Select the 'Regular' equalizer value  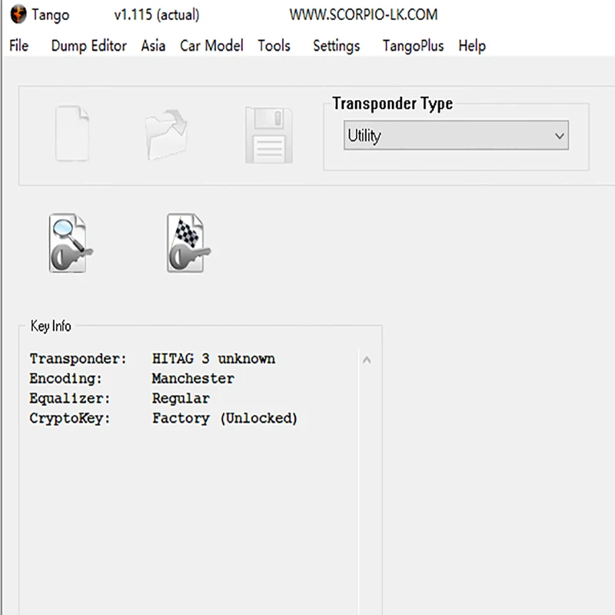click(x=181, y=398)
